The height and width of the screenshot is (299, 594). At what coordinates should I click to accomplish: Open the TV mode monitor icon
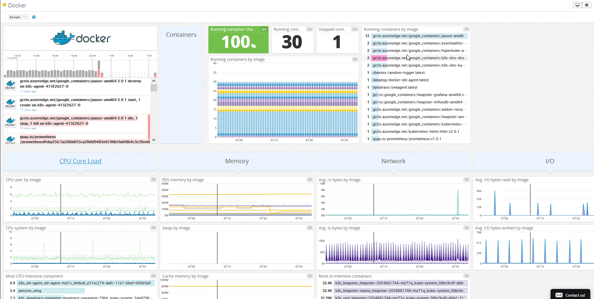pyautogui.click(x=577, y=5)
